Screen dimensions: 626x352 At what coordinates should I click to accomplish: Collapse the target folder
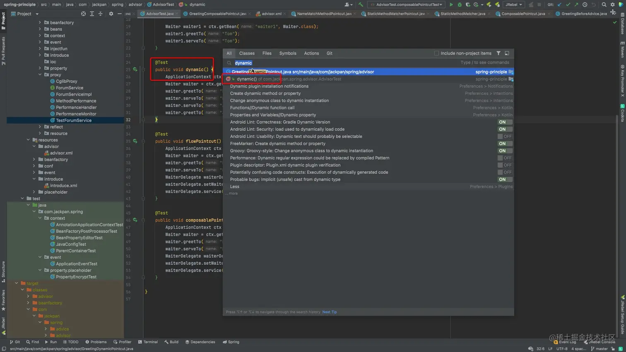pyautogui.click(x=17, y=283)
